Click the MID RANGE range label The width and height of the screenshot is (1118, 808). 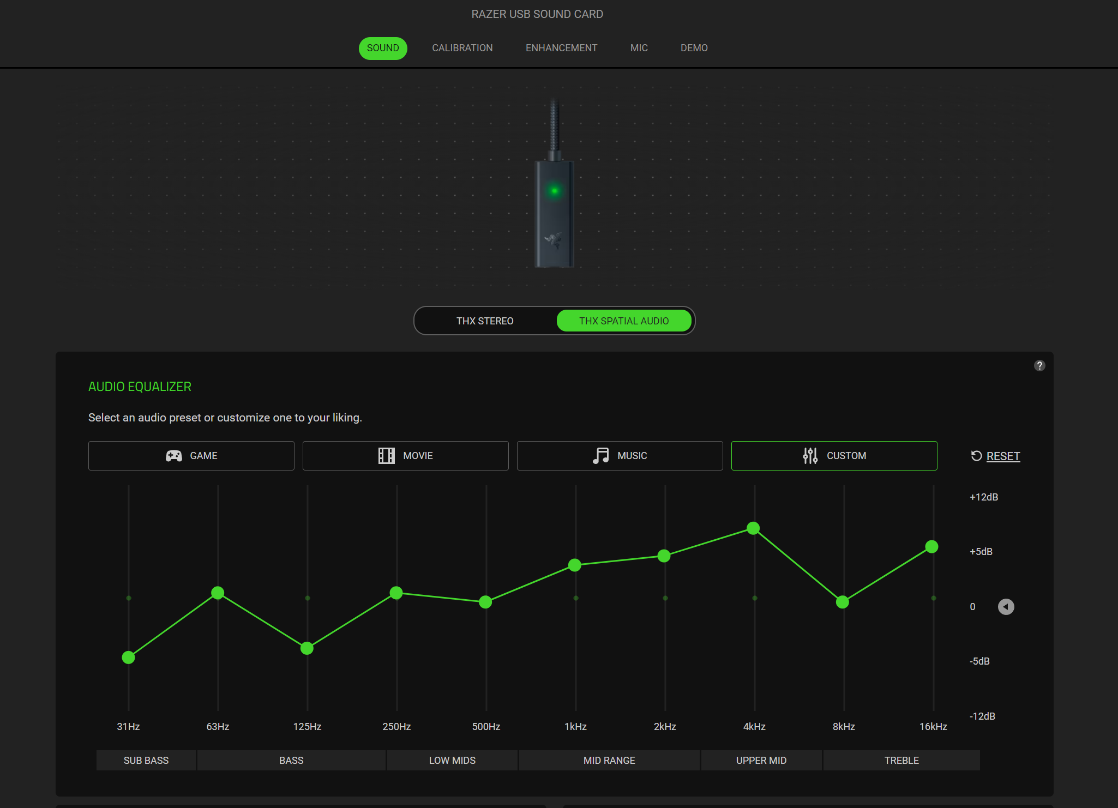coord(609,760)
